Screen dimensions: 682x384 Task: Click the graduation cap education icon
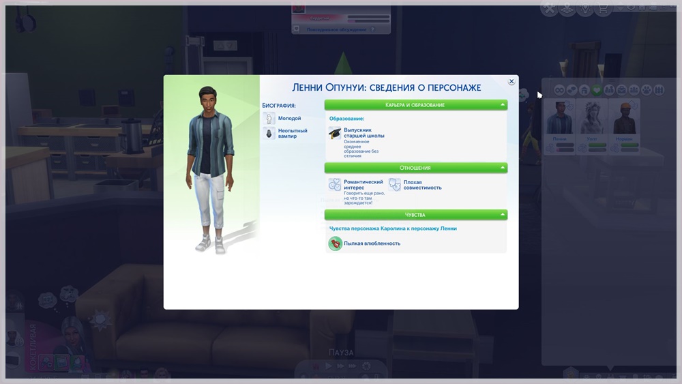pos(334,133)
